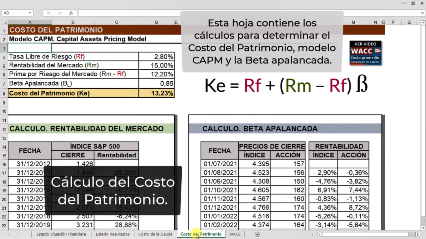Select the Estado Resultados sheet tab
This screenshot has height=239, width=426.
tap(112, 234)
